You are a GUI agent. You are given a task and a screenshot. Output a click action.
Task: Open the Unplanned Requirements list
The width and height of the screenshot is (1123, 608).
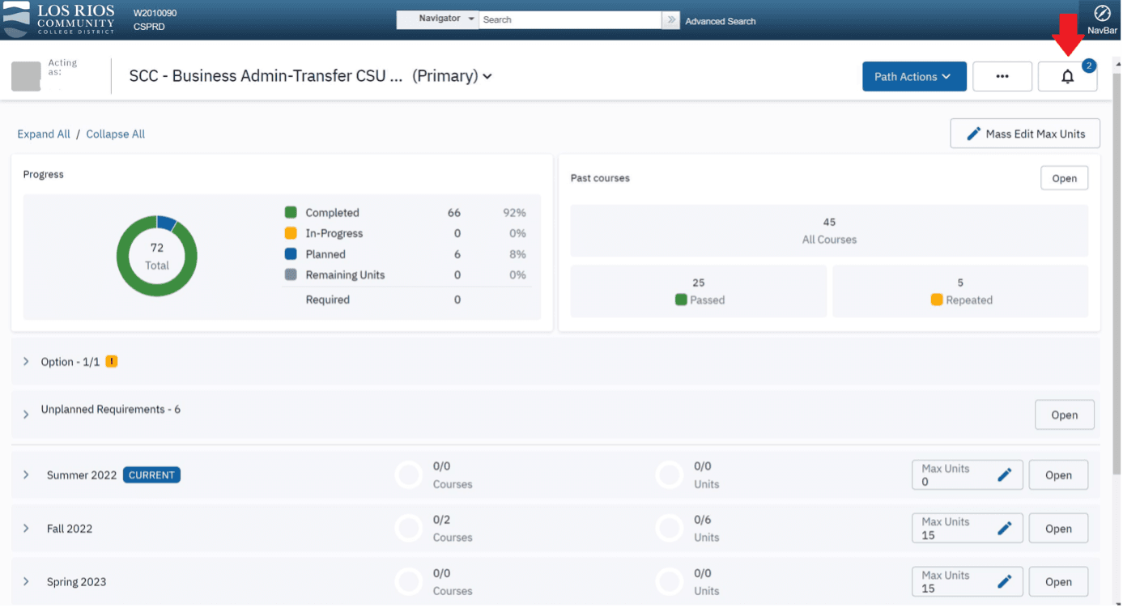pyautogui.click(x=1064, y=415)
